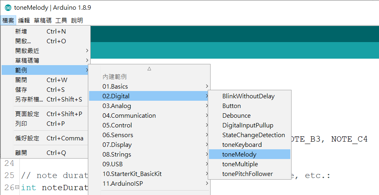Expand 08.Strings examples category

click(x=149, y=154)
